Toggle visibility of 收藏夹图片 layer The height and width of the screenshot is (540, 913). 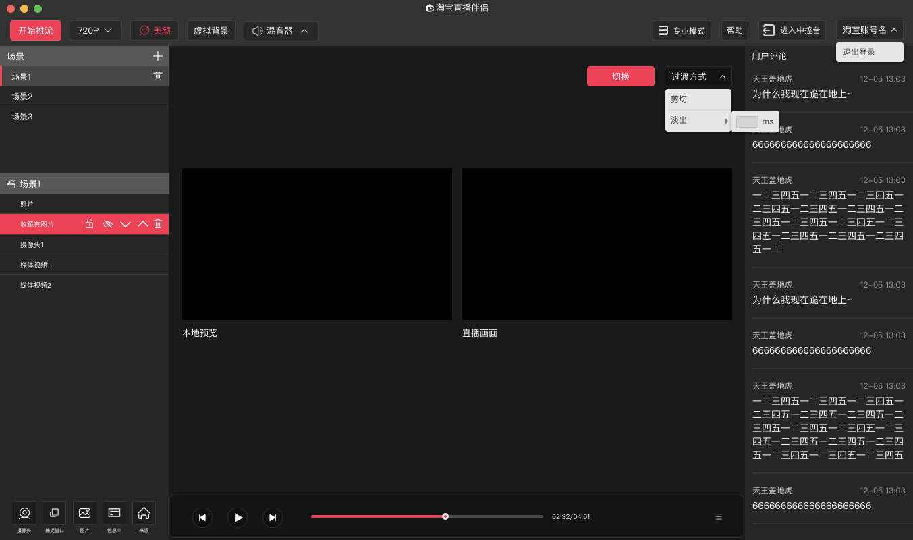107,224
